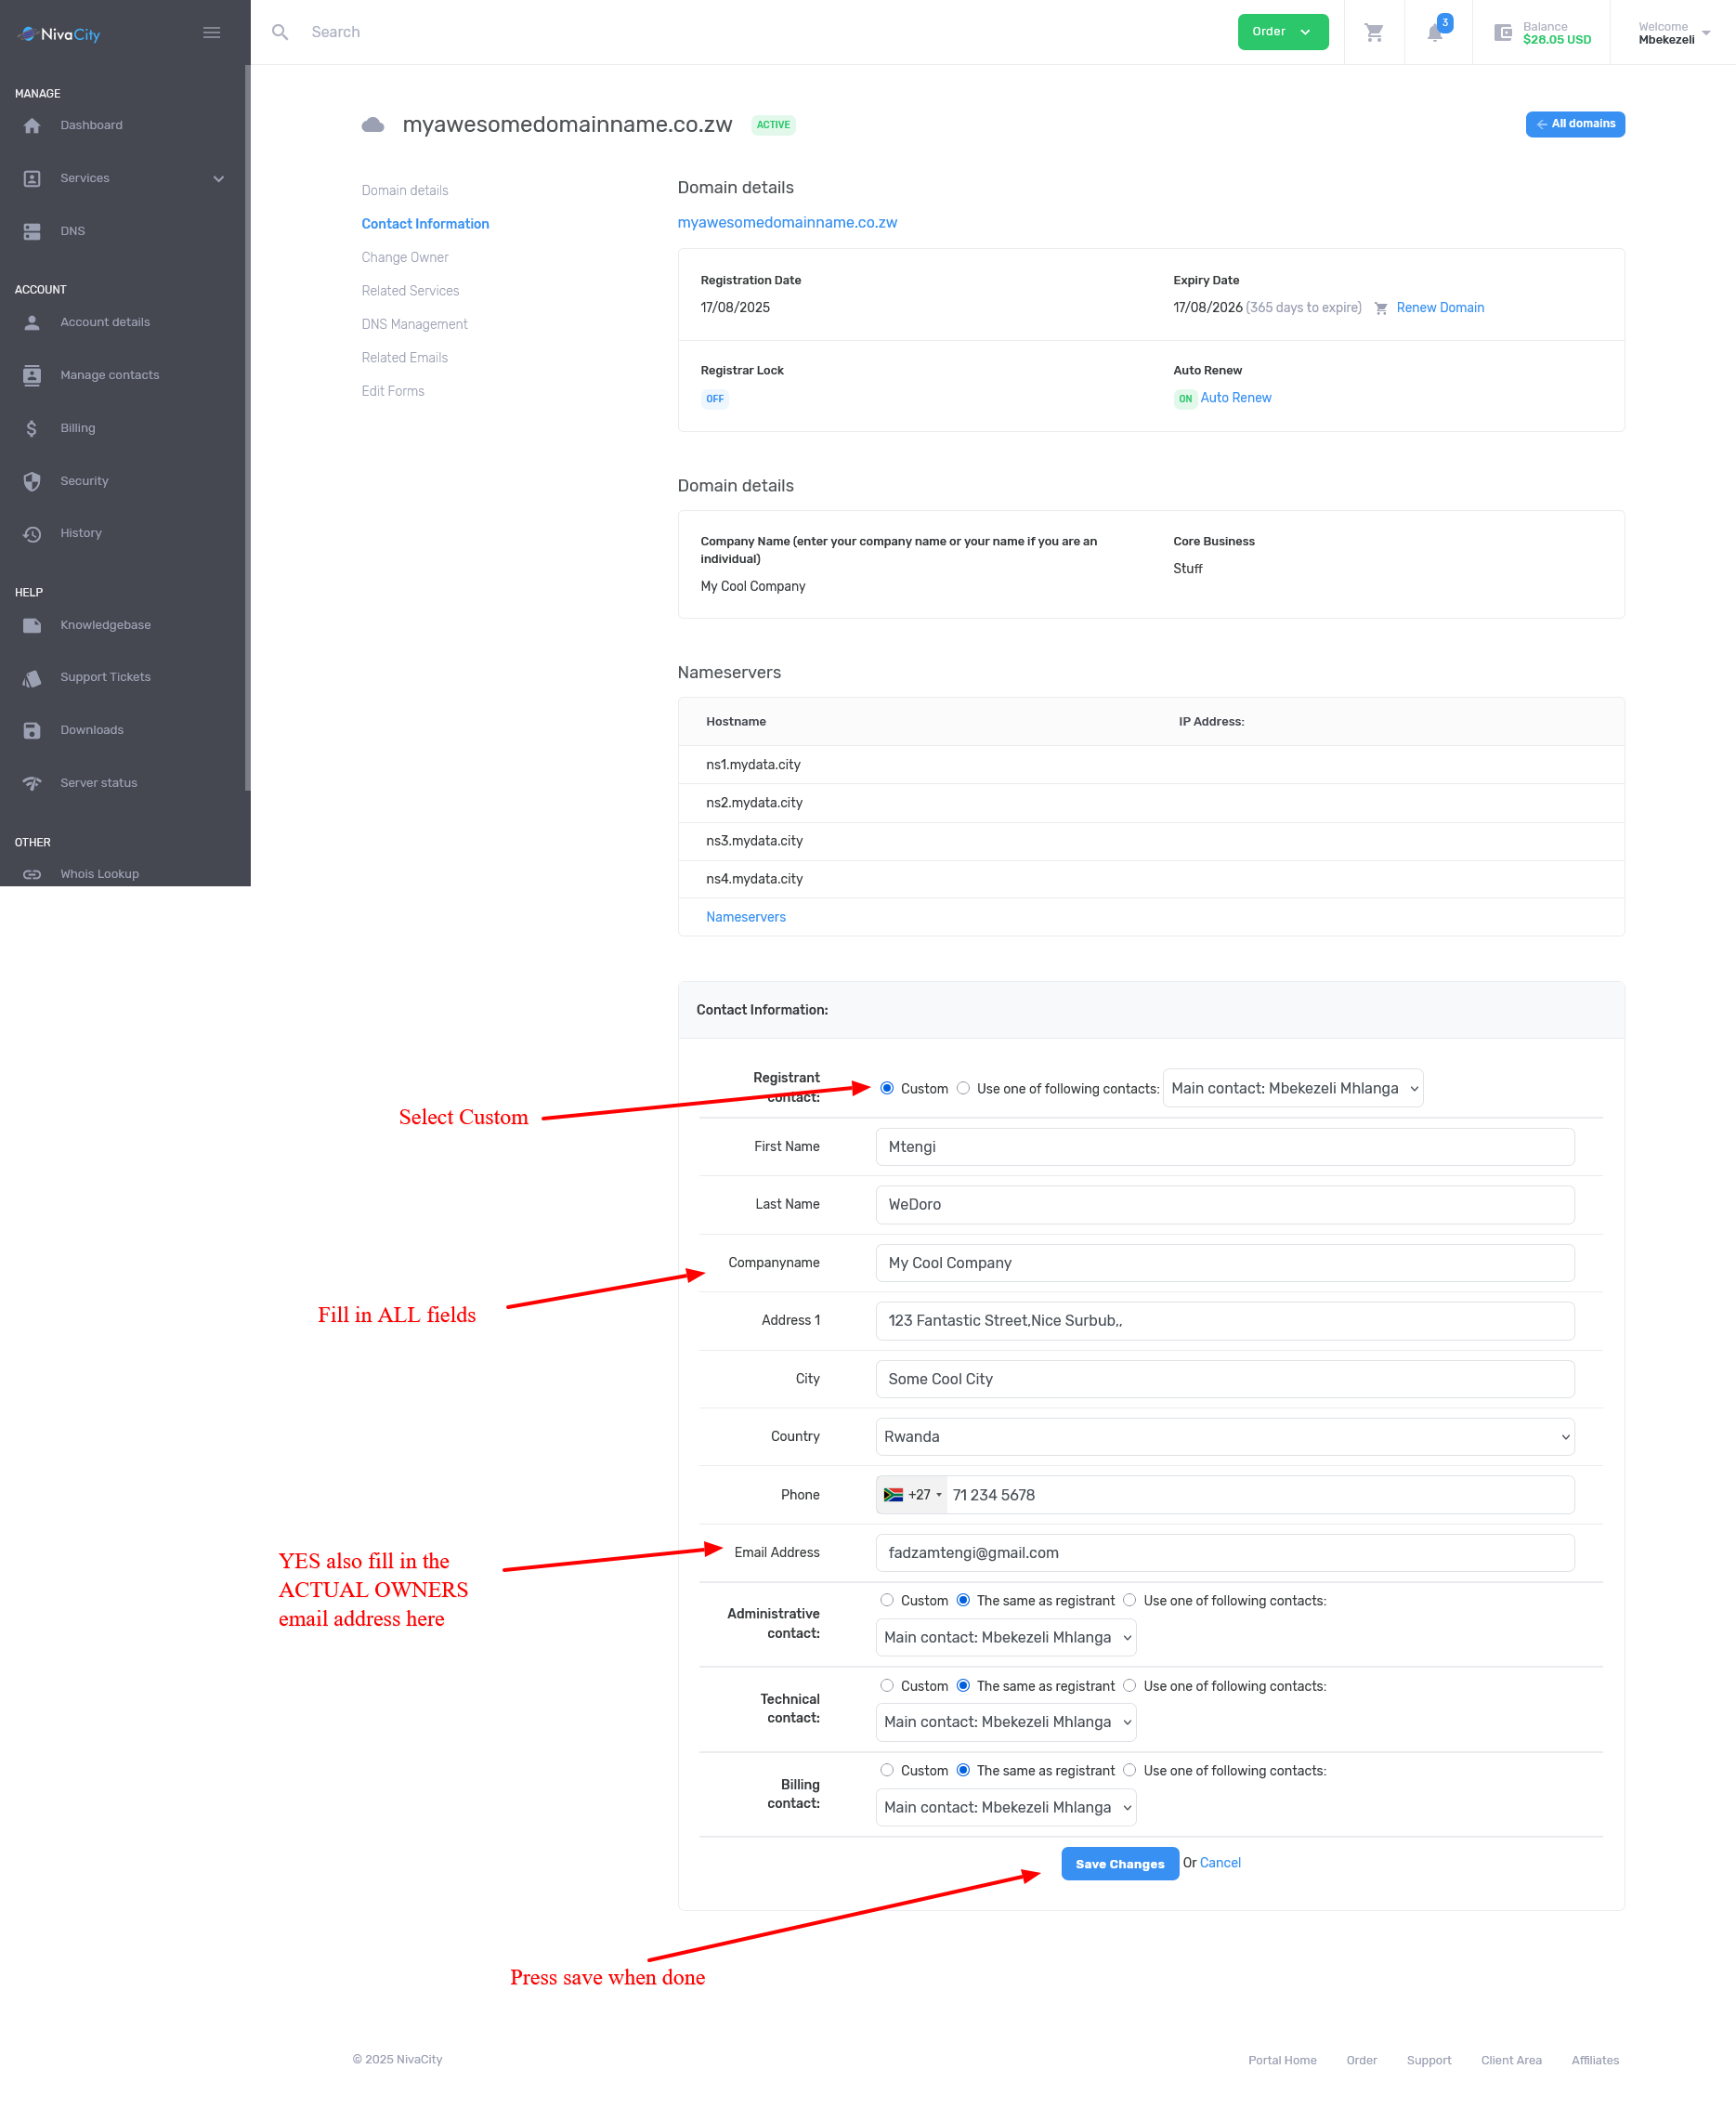Open the phone country code +27 selector
Screen dimensions: 1736x2108
pos(912,1495)
